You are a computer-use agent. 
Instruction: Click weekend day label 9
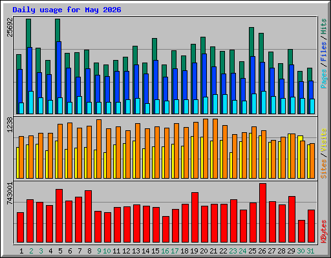(x=99, y=251)
